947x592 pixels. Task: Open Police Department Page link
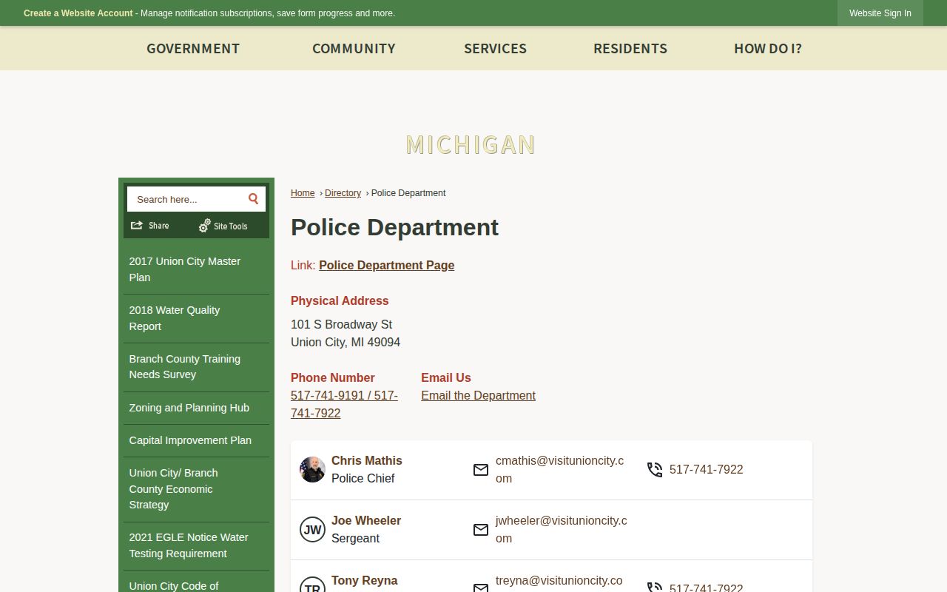[x=386, y=265]
